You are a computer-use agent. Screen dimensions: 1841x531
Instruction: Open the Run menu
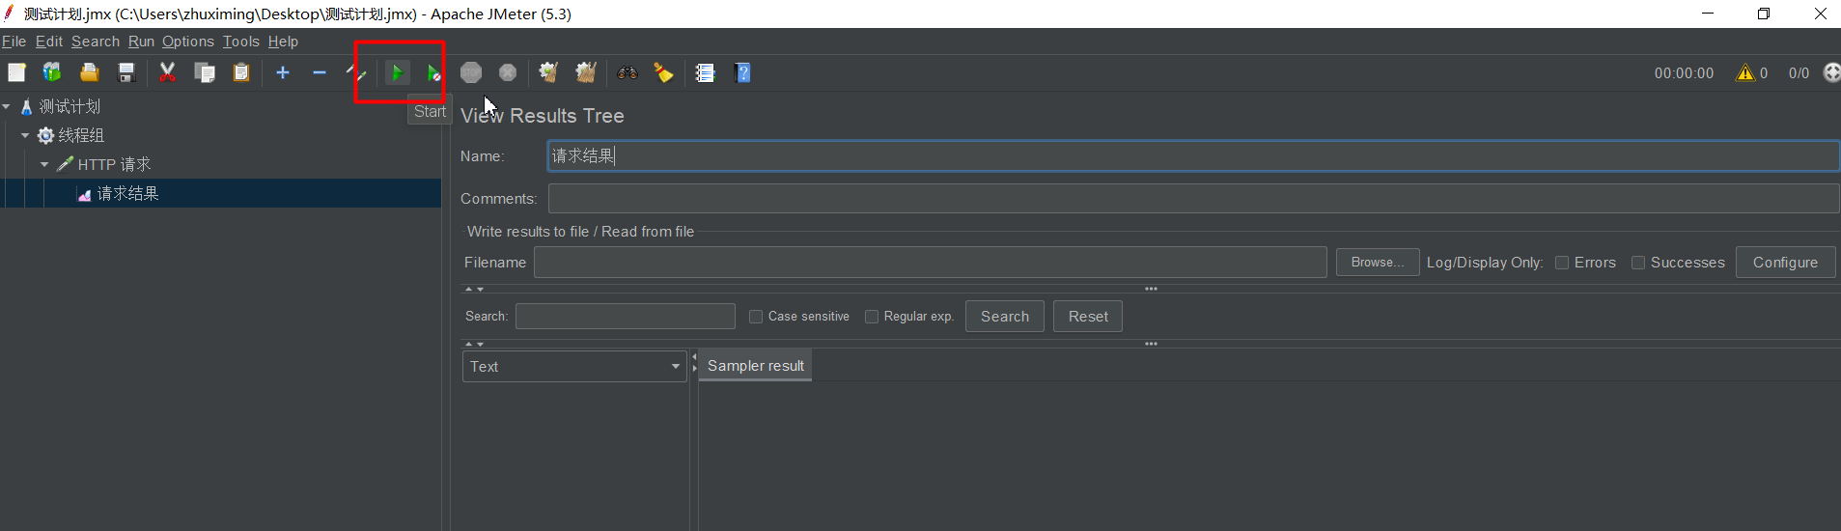pos(141,42)
